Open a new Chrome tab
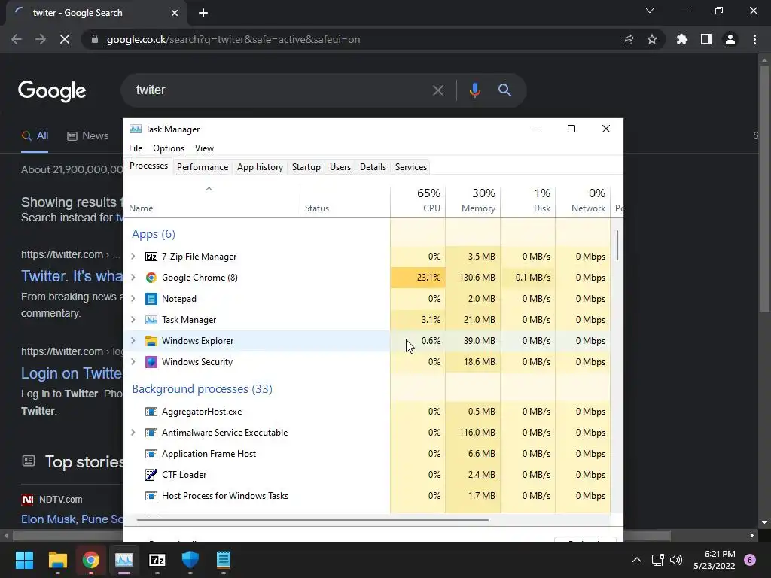The height and width of the screenshot is (578, 771). (x=203, y=13)
